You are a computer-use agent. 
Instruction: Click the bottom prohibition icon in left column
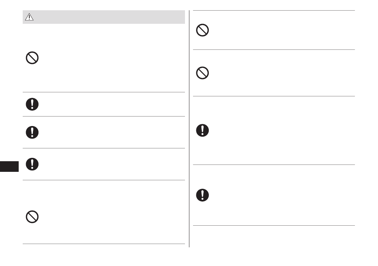click(32, 217)
